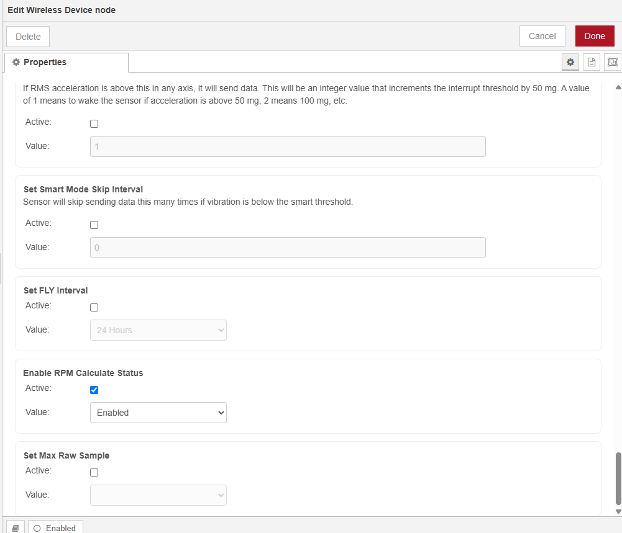Image resolution: width=622 pixels, height=533 pixels.
Task: Enable Set Smart Mode Skip Interval checkbox
Action: click(x=94, y=225)
